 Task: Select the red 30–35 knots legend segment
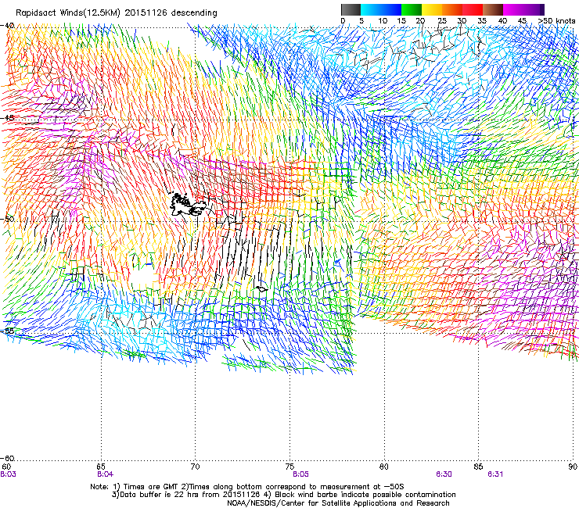coord(473,9)
